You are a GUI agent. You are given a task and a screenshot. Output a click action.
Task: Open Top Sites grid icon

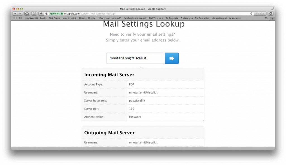pos(20,18)
